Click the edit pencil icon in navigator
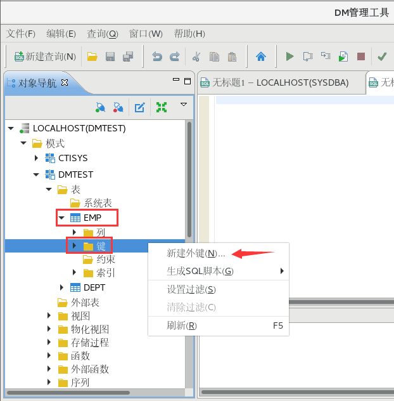Screen dimensions: 394x401 [x=140, y=107]
